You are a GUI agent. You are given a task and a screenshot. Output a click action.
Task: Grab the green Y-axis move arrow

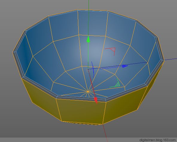click(88, 39)
